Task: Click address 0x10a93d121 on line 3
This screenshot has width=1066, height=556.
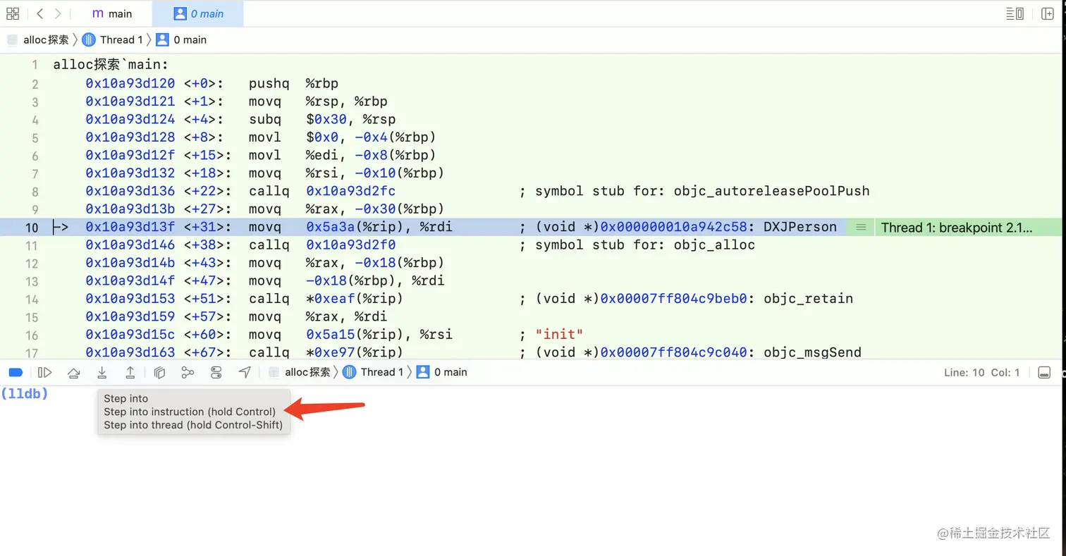Action: pyautogui.click(x=130, y=101)
